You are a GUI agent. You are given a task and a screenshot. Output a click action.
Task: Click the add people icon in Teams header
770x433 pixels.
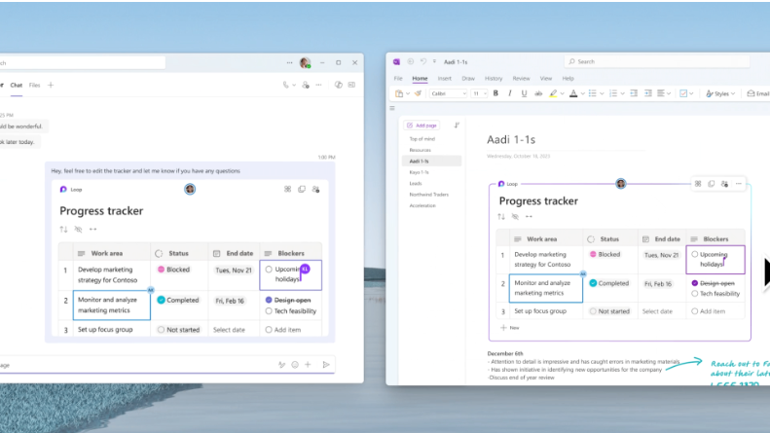point(306,85)
